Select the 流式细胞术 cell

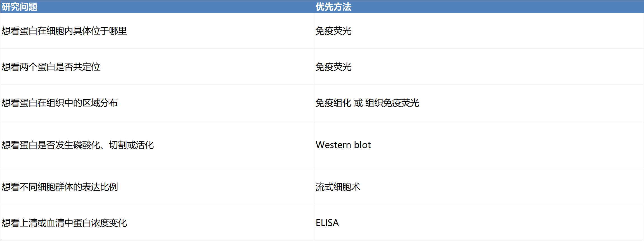[338, 187]
